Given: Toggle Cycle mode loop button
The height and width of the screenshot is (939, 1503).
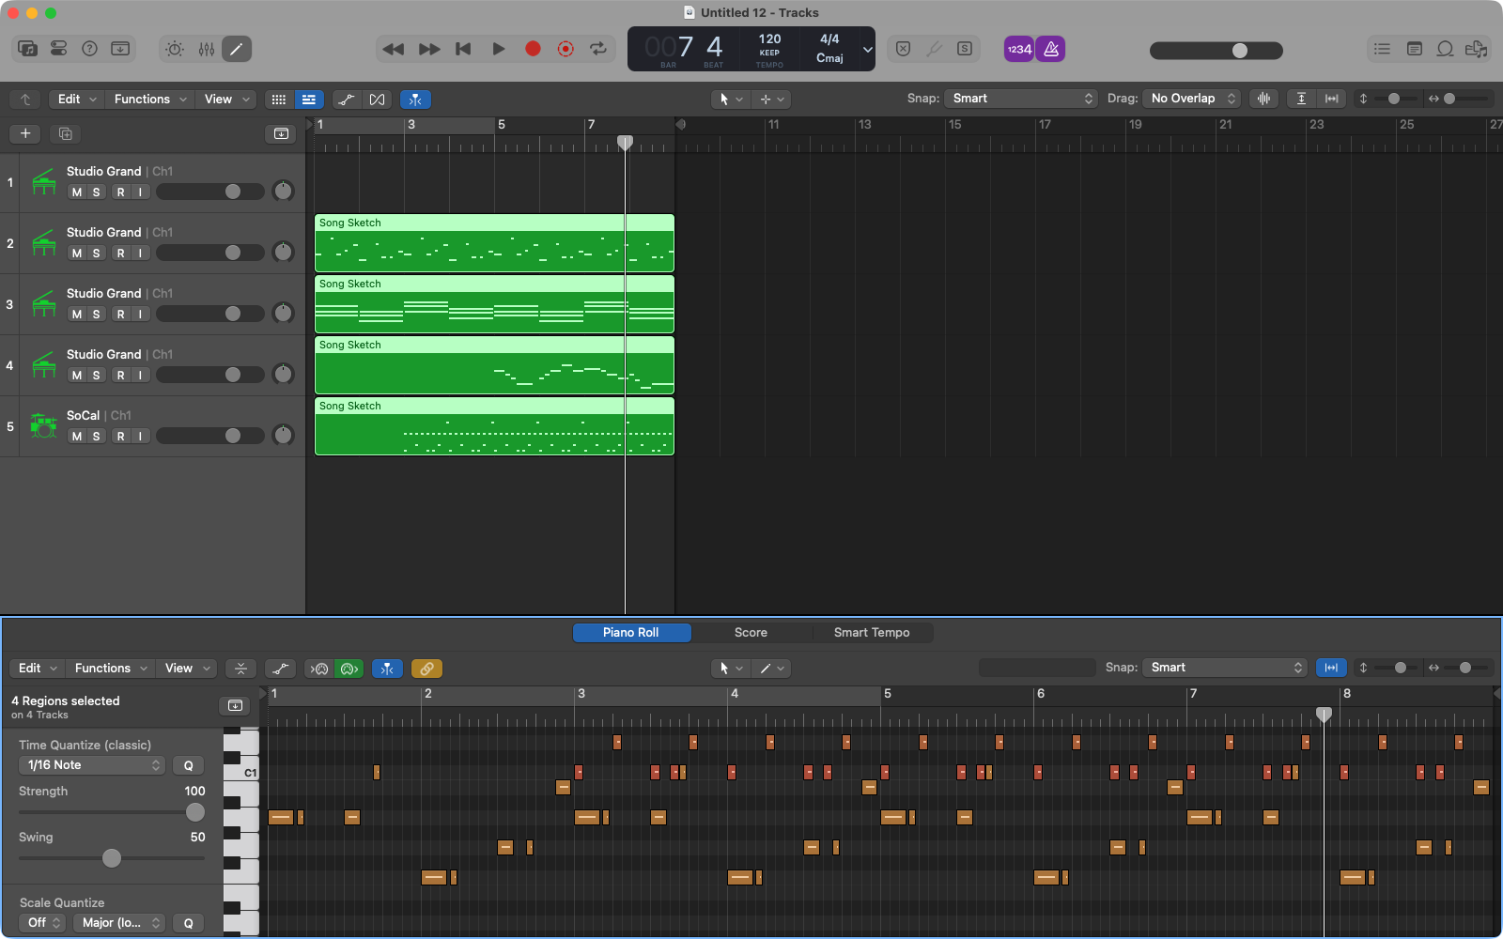Looking at the screenshot, I should [x=598, y=49].
